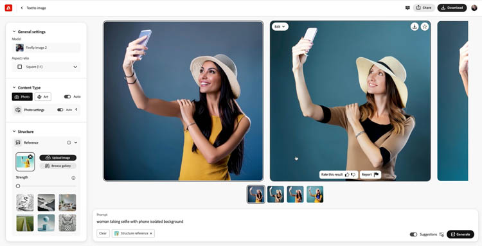This screenshot has width=482, height=246.
Task: Open the Edit dropdown on image
Action: tap(280, 27)
